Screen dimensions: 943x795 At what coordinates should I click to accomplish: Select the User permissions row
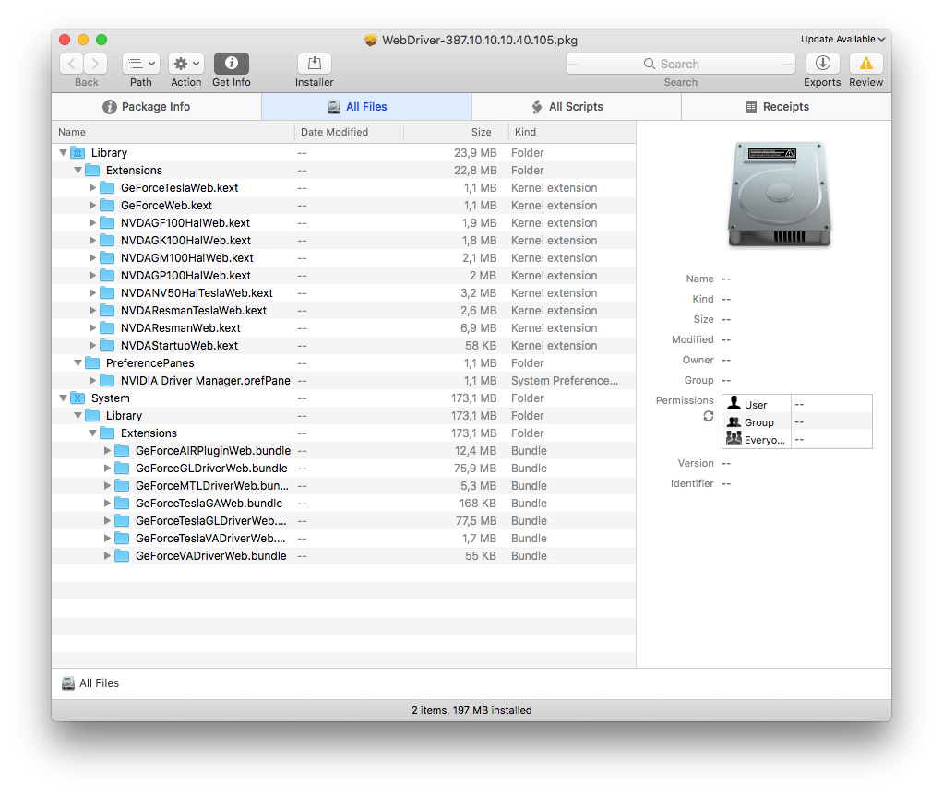797,404
